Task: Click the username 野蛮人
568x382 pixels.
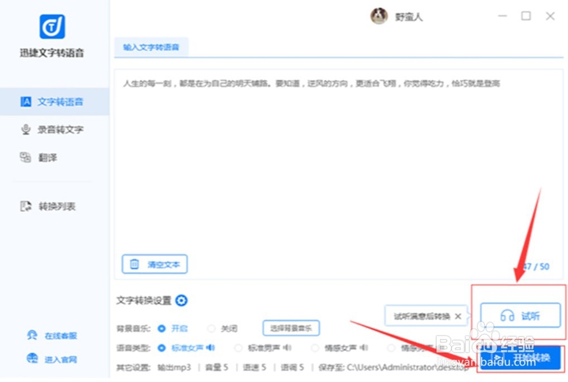Action: click(x=408, y=17)
